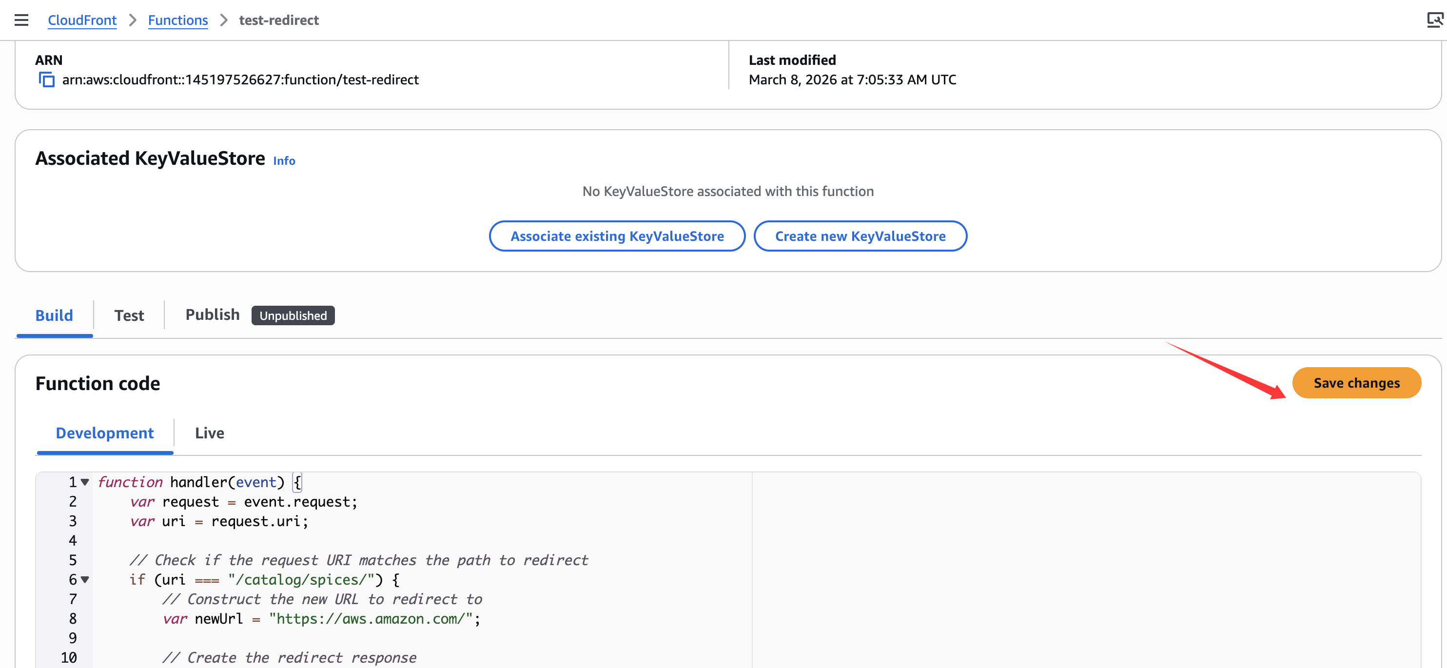
Task: Click line number 4 in gutter
Action: (73, 540)
